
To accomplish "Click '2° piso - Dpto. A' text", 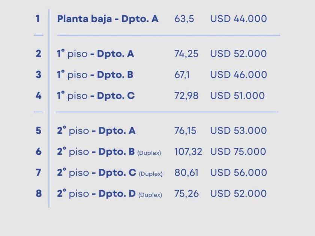I will (x=96, y=131).
